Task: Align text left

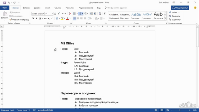Action: pos(75,19)
